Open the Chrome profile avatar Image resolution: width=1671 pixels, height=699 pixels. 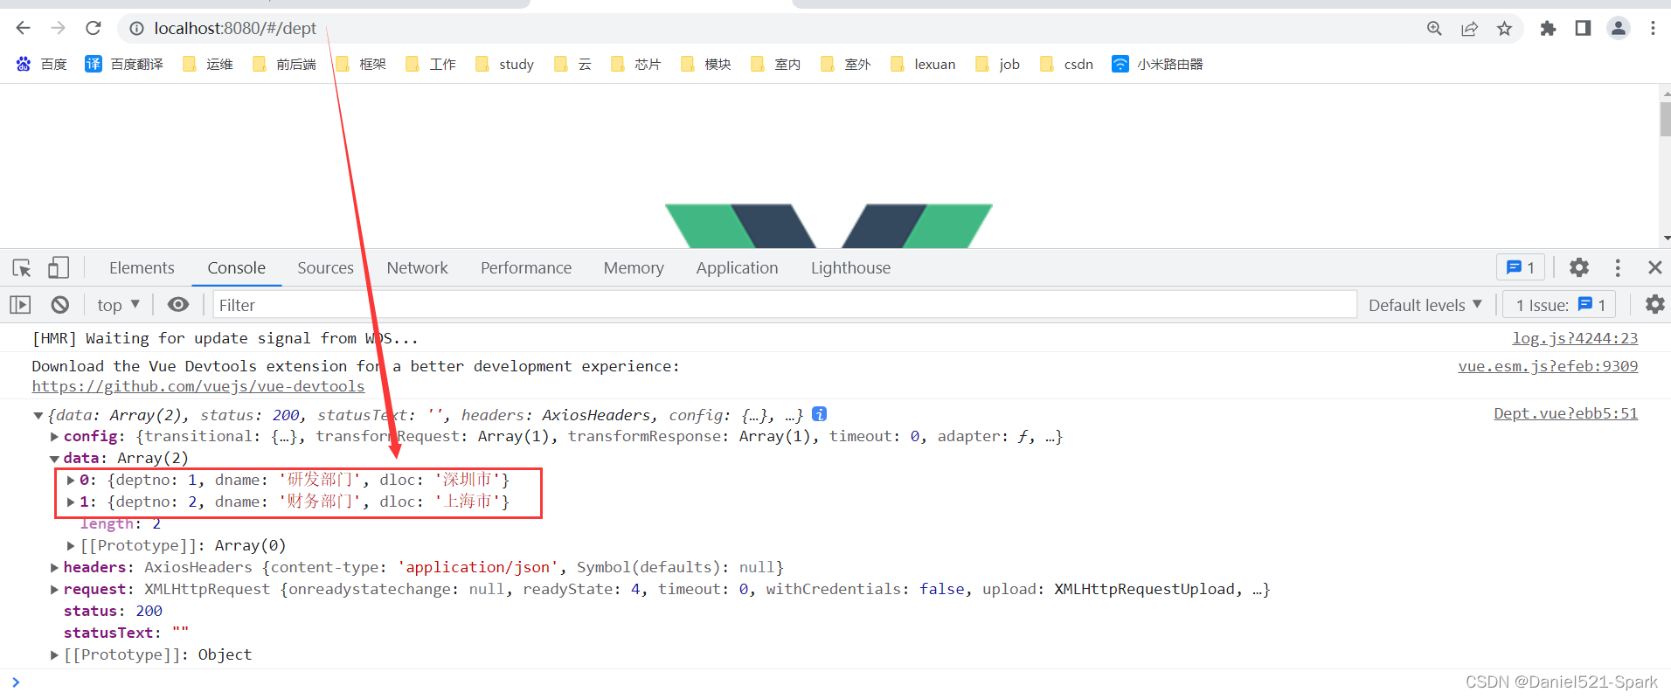point(1619,29)
